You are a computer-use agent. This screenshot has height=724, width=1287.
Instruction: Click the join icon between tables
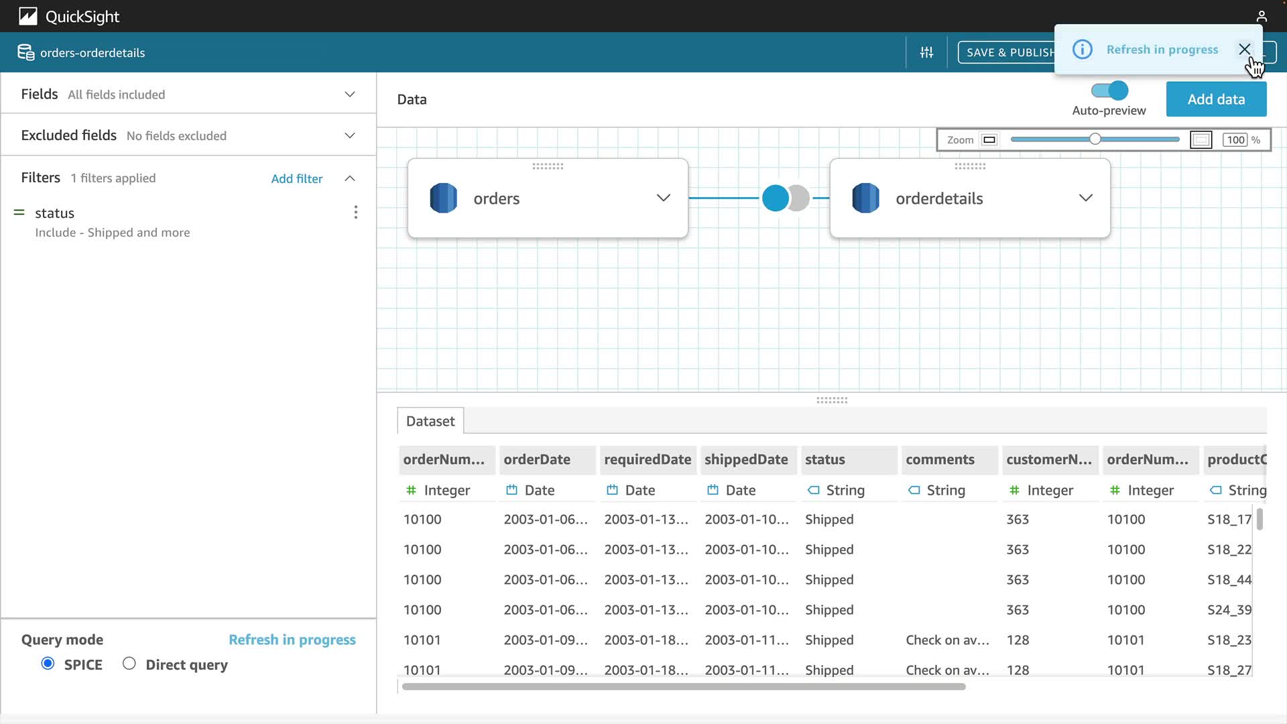(x=785, y=198)
